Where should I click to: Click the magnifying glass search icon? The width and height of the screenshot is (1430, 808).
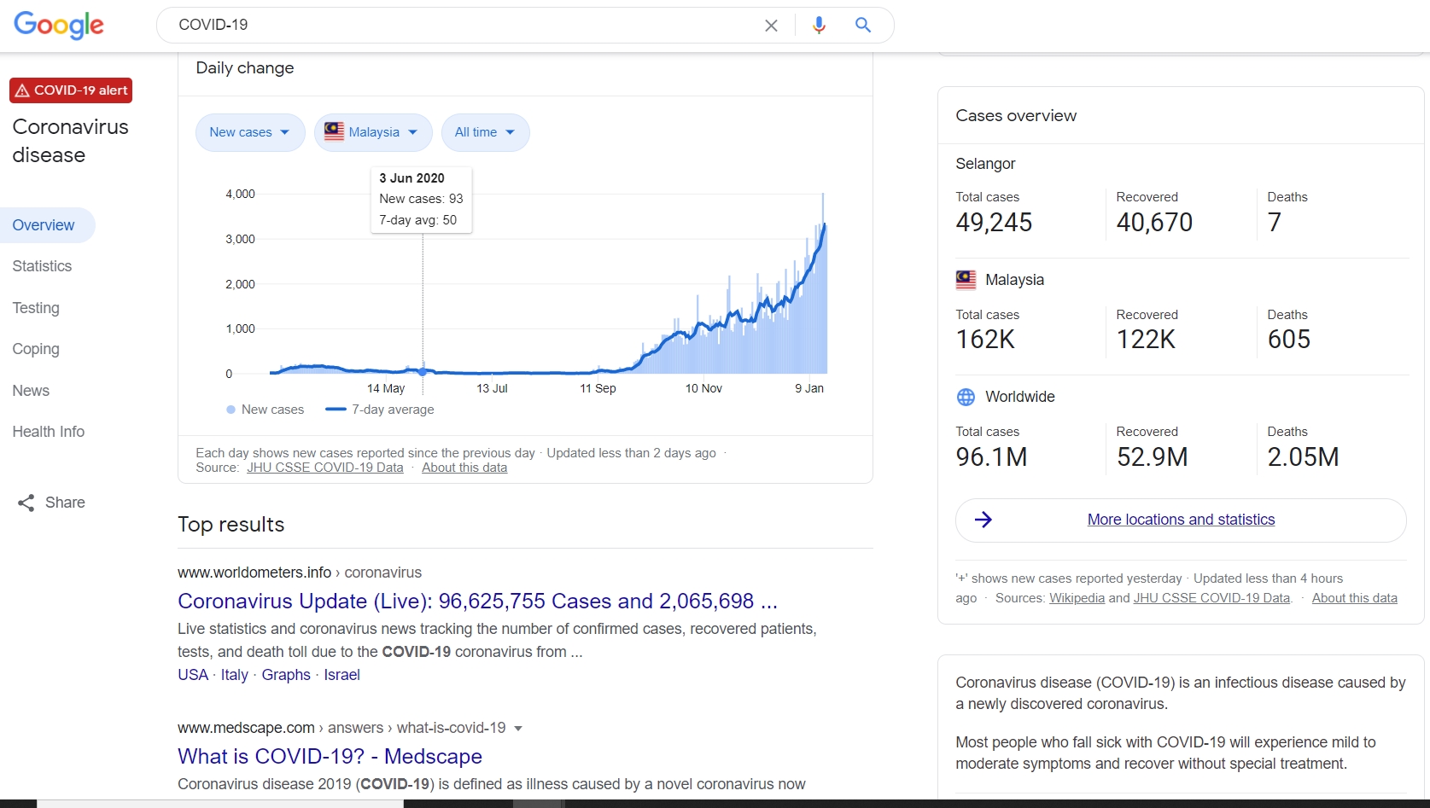863,26
